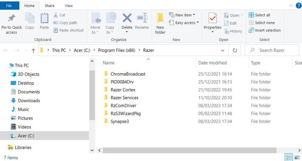Click Program Files (x86) breadcrumb
This screenshot has height=161, width=302.
[116, 50]
